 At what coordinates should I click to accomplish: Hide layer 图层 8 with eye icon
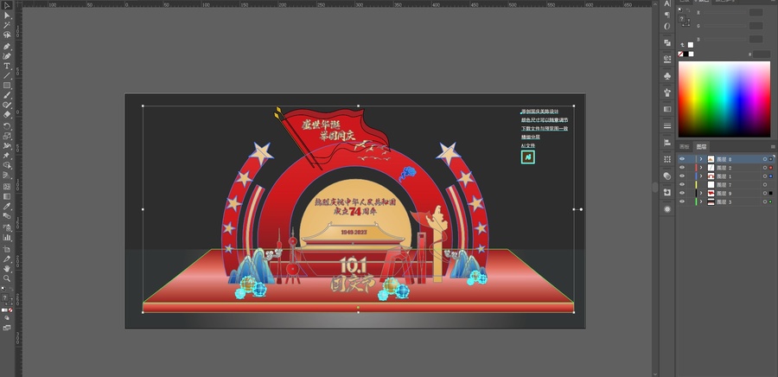[x=682, y=159]
